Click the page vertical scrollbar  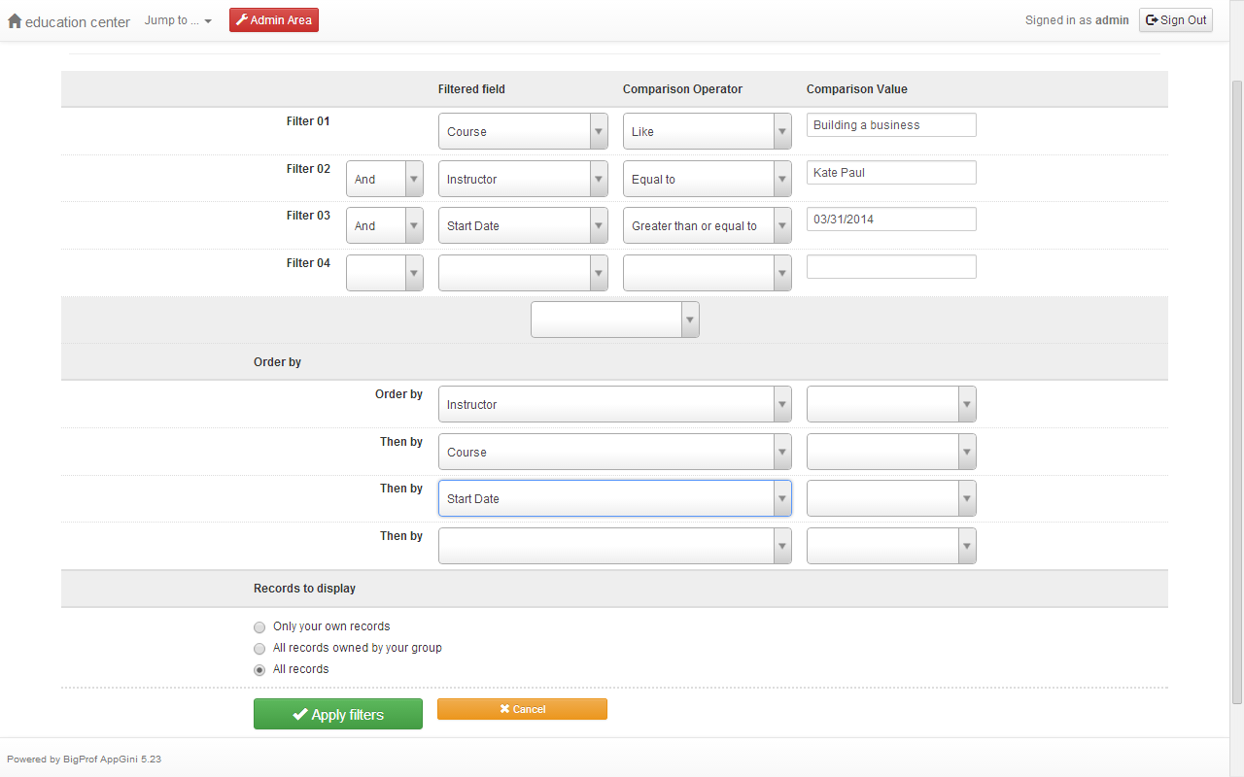tap(1236, 388)
